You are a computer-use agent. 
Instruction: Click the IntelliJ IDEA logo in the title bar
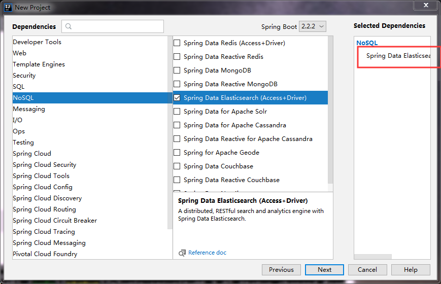(8, 8)
